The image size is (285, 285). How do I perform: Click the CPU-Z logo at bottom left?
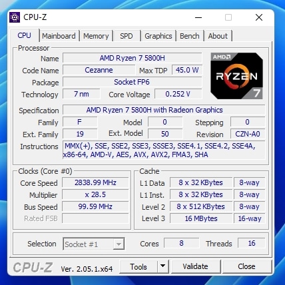tap(33, 267)
